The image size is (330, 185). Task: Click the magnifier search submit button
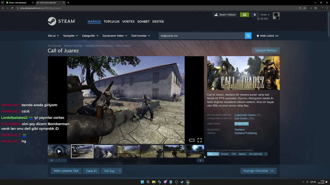pyautogui.click(x=248, y=36)
